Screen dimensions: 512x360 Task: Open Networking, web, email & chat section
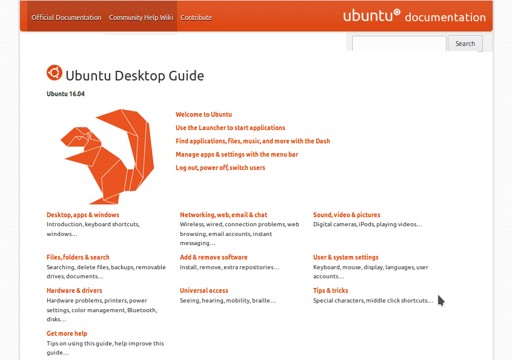pyautogui.click(x=224, y=215)
